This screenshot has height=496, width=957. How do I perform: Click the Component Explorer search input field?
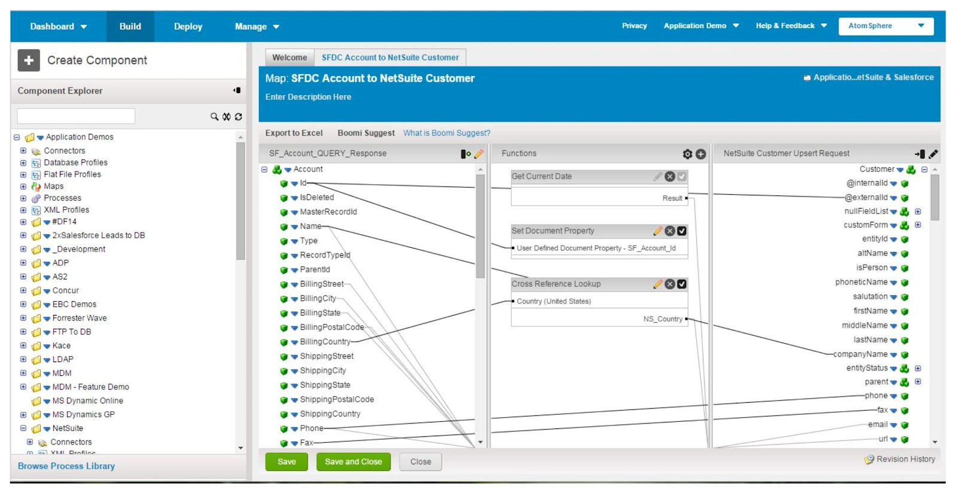[76, 116]
